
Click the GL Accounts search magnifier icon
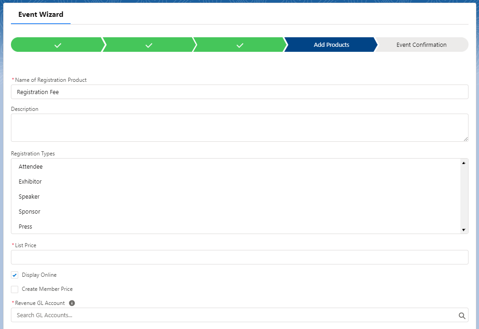point(462,315)
